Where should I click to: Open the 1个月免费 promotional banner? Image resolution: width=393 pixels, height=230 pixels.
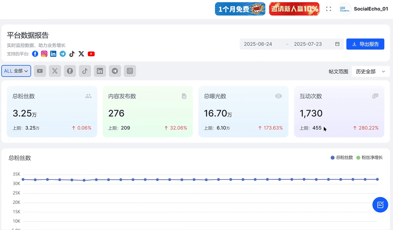[x=240, y=9]
